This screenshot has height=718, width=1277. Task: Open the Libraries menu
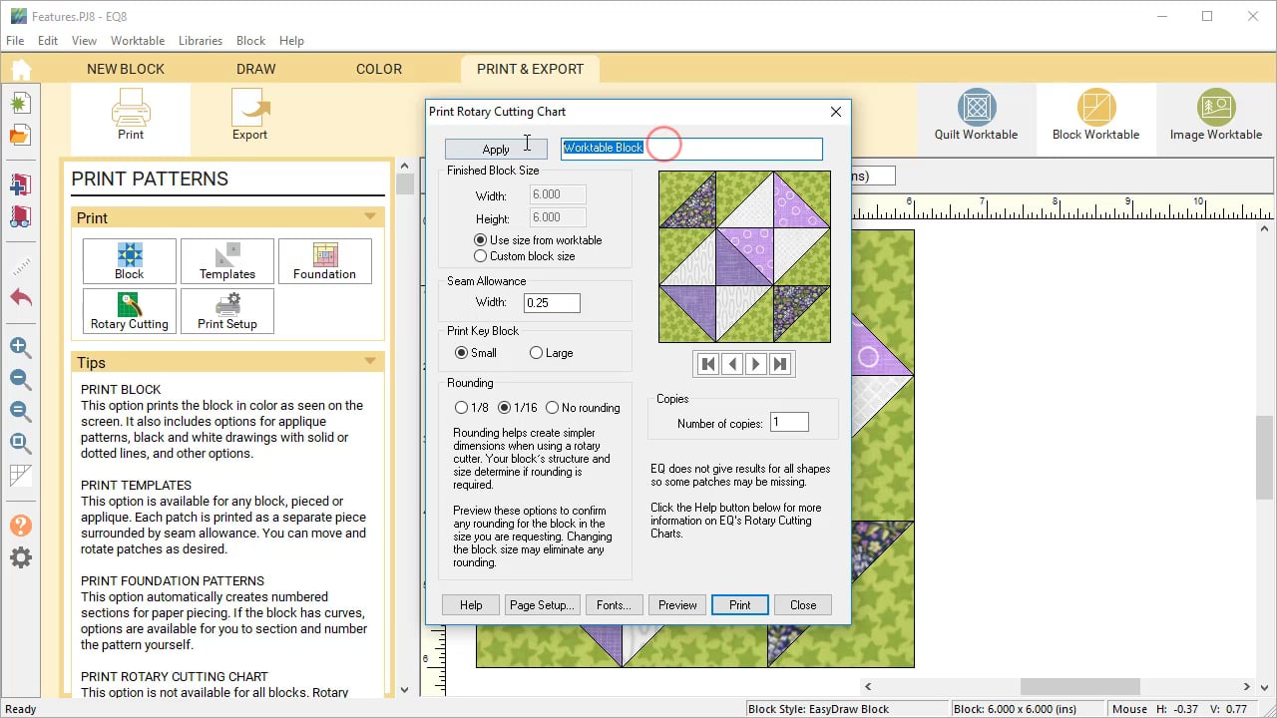pyautogui.click(x=201, y=41)
